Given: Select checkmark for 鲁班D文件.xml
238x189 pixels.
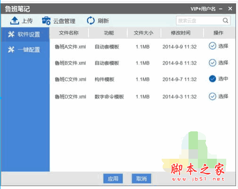Looking at the screenshot, I should click(x=213, y=96).
